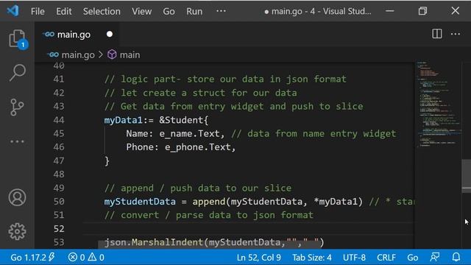Image resolution: width=471 pixels, height=265 pixels.
Task: Click main.go in the breadcrumb
Action: pos(78,54)
